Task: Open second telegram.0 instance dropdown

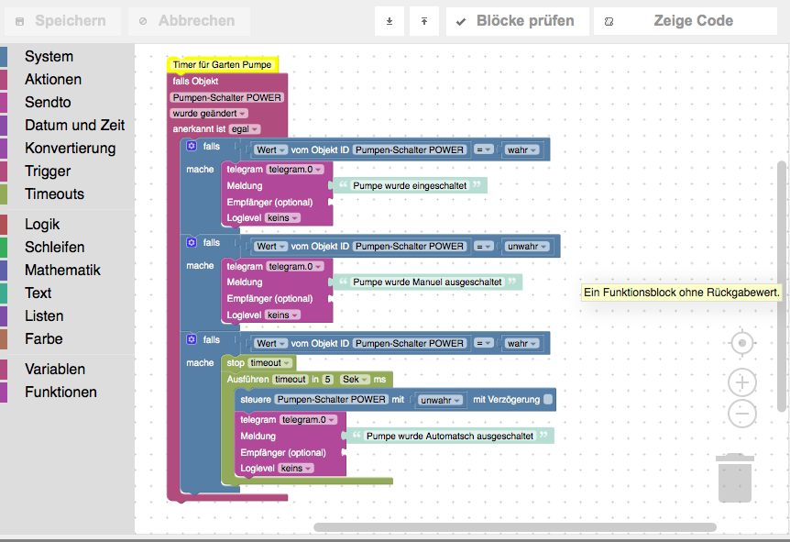Action: tap(295, 266)
